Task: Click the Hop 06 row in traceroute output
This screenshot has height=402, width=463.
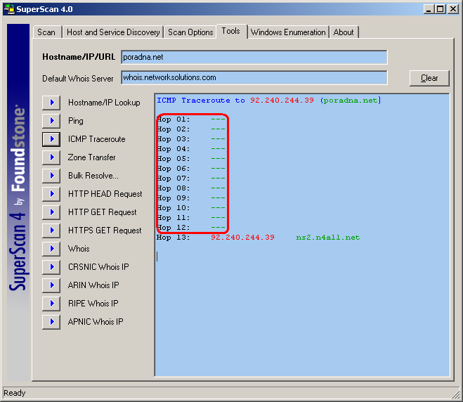Action: pyautogui.click(x=191, y=169)
